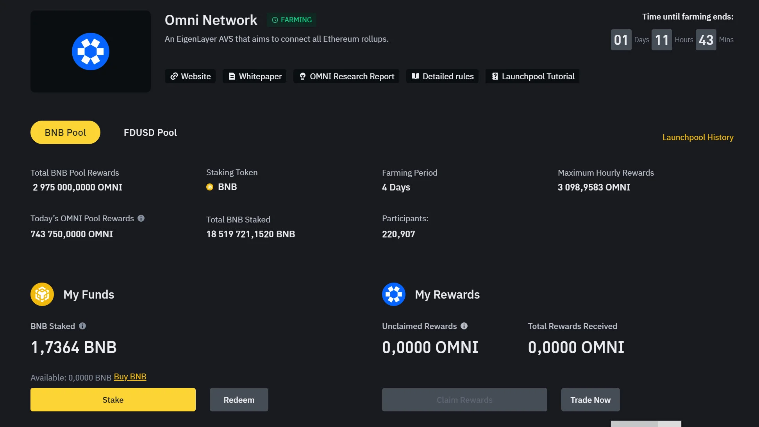
Task: Open the OMNI Research Report
Action: pos(346,76)
